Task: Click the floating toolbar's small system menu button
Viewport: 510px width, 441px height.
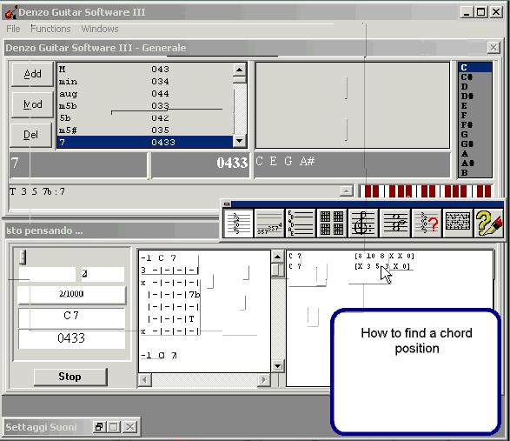Action: (x=227, y=204)
